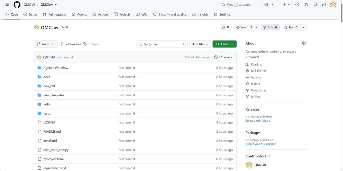View the 0 Tags link
Viewport: 343px width, 171px height.
tap(90, 44)
